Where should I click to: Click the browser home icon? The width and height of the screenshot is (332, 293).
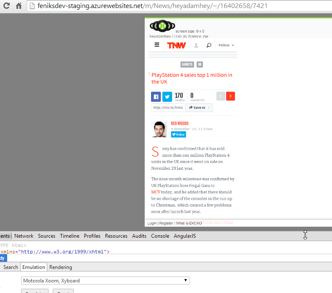point(19,5)
